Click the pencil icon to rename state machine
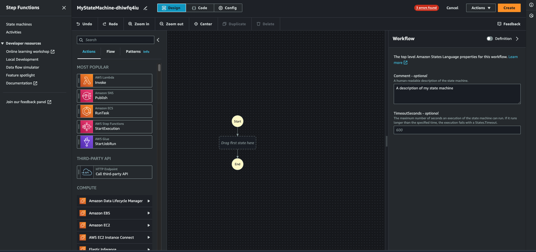 point(145,8)
